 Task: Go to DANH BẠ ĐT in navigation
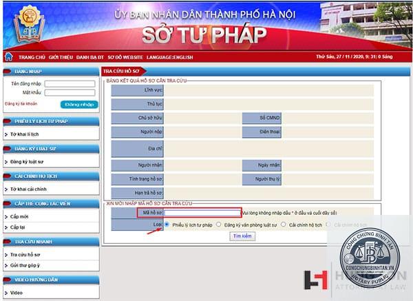tap(90, 57)
